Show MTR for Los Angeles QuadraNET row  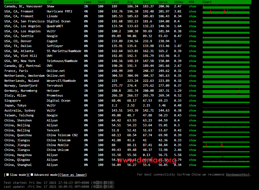[192, 26]
